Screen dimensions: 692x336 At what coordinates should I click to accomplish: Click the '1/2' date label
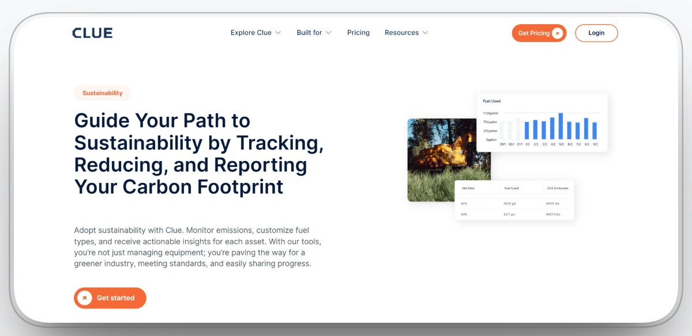[527, 144]
